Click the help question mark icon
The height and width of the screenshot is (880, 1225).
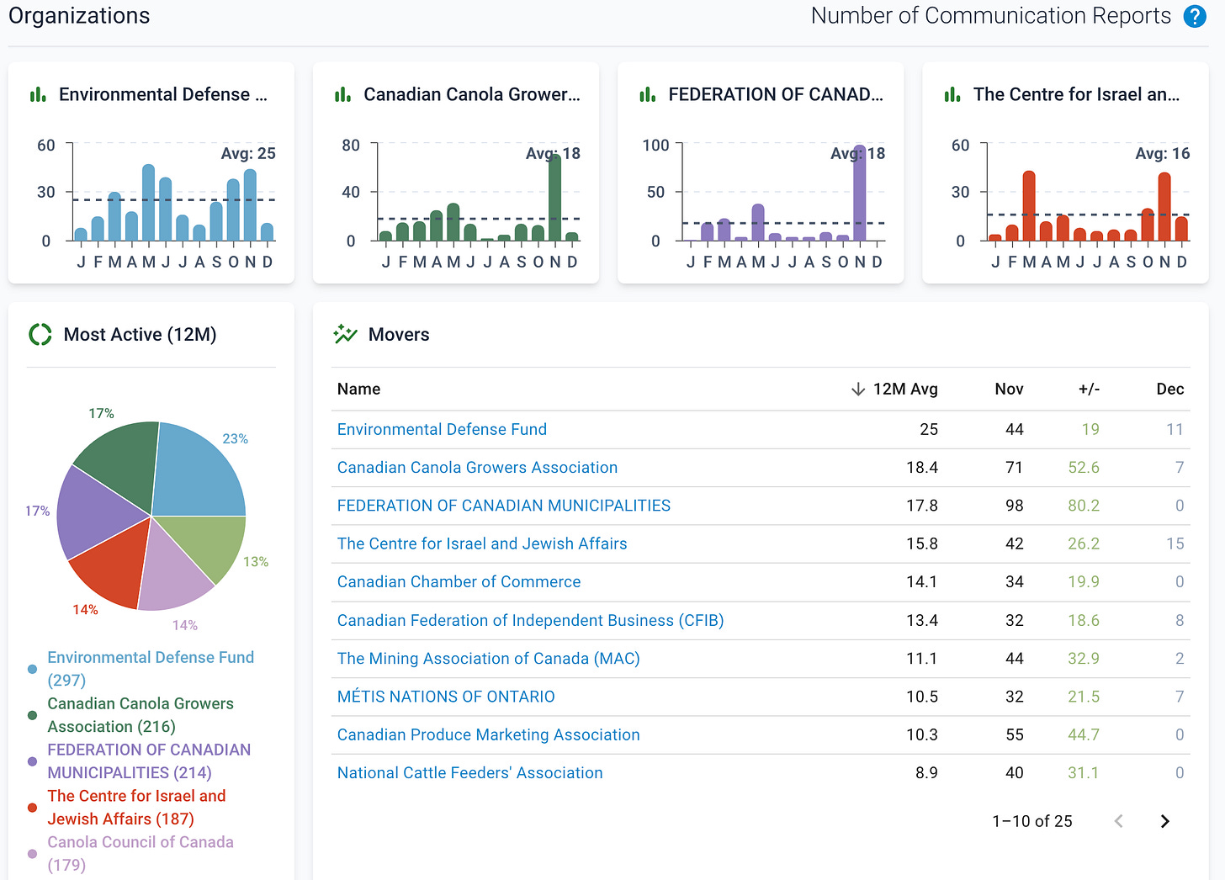pos(1195,16)
